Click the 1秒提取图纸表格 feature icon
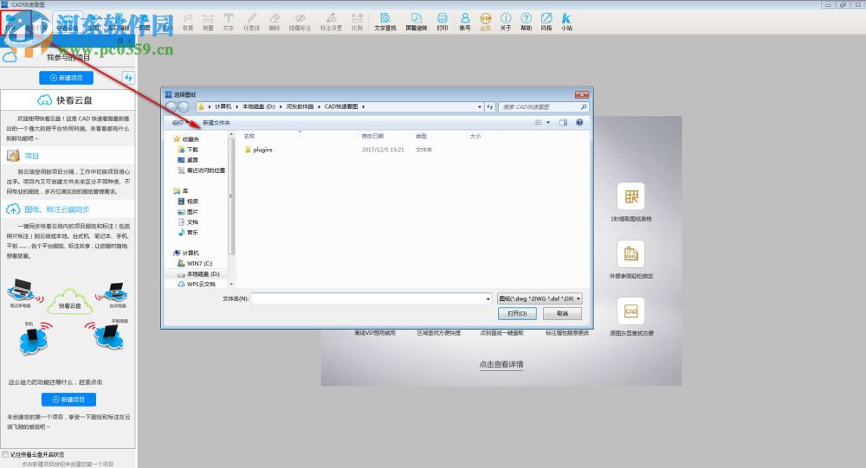Screen dimensions: 866x468 coord(630,196)
